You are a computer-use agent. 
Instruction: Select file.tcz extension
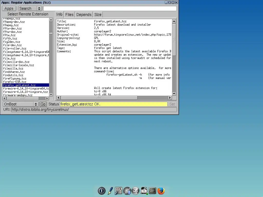26,58
